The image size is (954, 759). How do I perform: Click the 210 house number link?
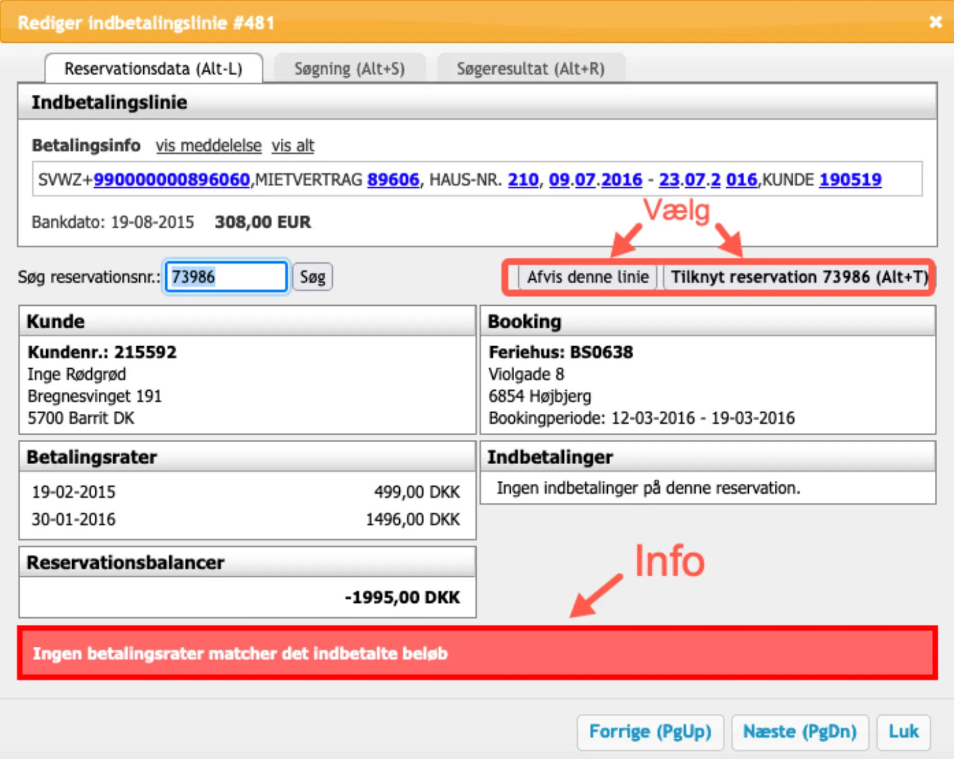point(523,180)
